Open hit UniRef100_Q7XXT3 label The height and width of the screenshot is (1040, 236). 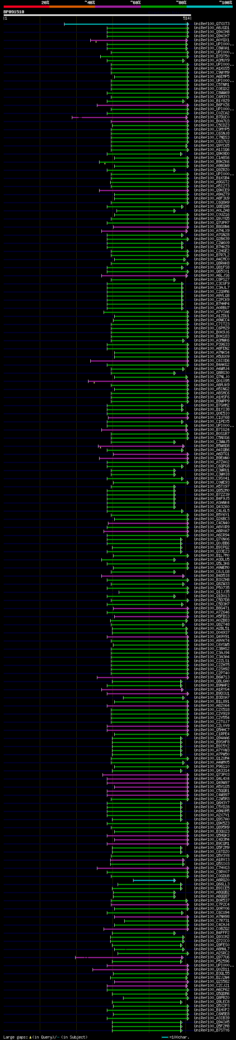[x=212, y=24]
